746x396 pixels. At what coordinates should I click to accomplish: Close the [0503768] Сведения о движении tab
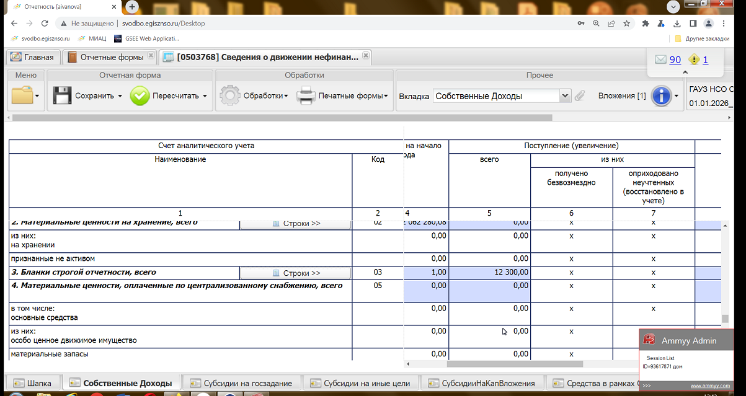pyautogui.click(x=366, y=56)
